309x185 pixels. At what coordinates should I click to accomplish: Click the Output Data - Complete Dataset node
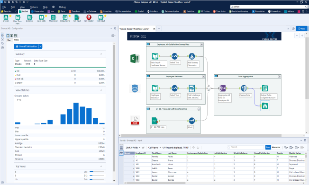click(x=265, y=88)
